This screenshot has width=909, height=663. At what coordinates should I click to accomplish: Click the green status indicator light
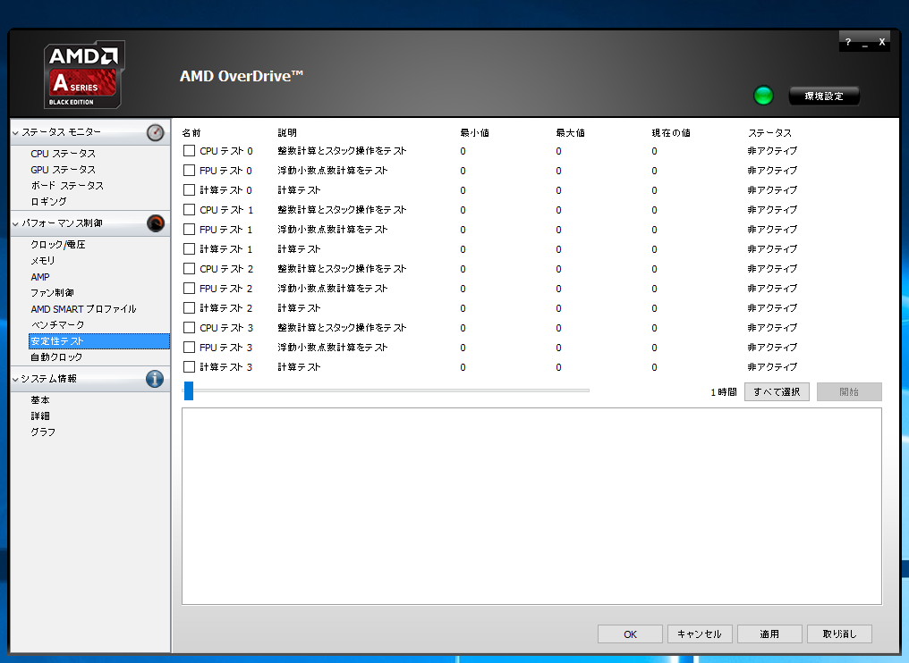click(x=763, y=96)
